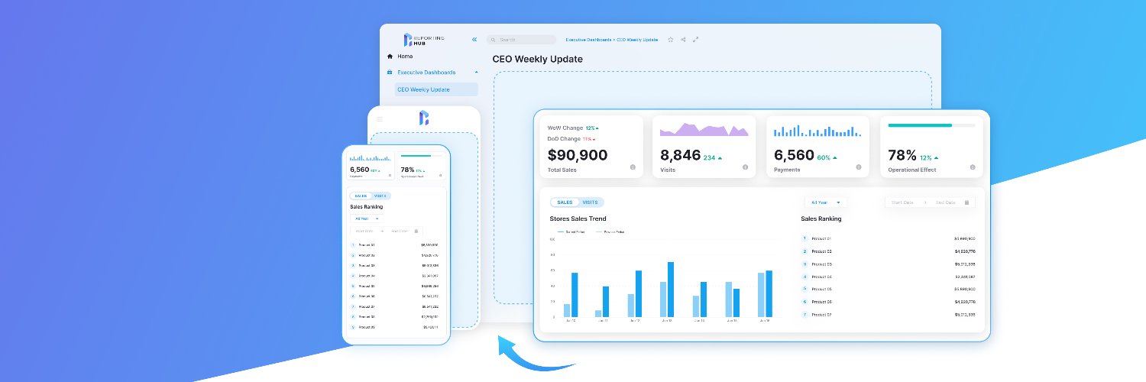Click the Payments bar sparkline on the dashboard card
Image resolution: width=1146 pixels, height=382 pixels.
pos(817,131)
